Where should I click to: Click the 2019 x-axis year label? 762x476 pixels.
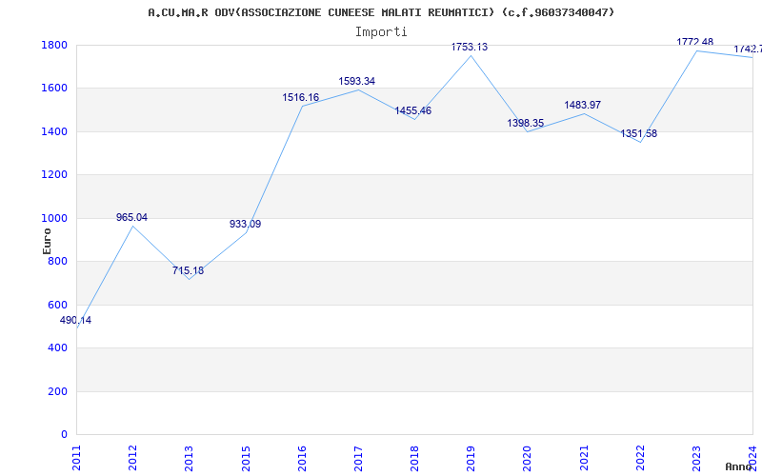471,458
